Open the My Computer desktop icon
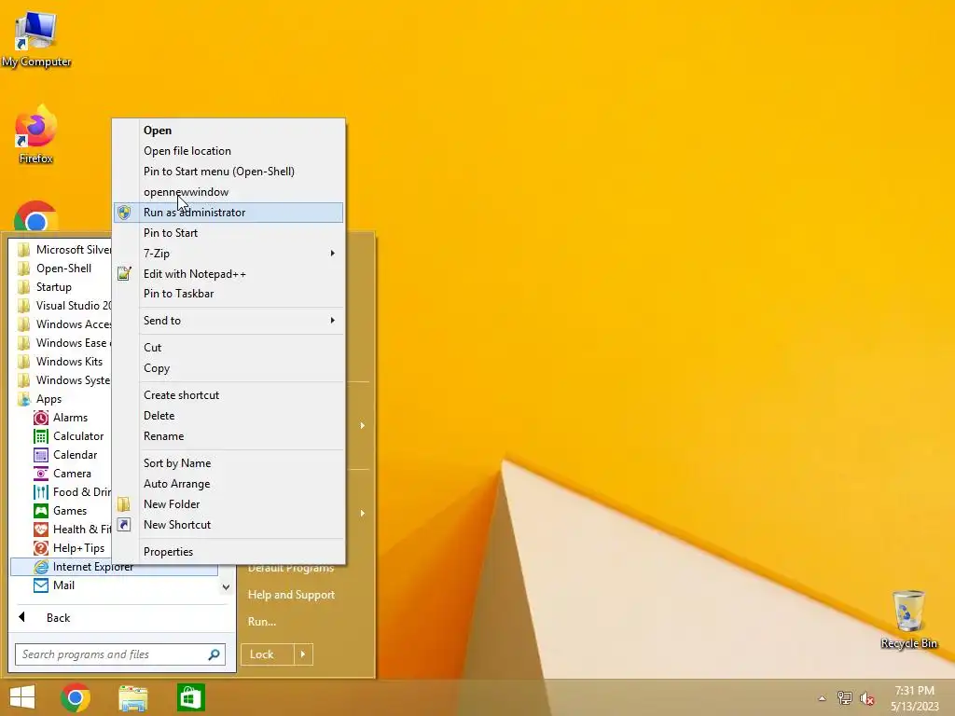 tap(36, 39)
